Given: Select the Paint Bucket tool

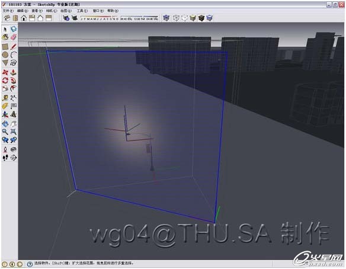Looking at the screenshot, I should coord(5,37).
